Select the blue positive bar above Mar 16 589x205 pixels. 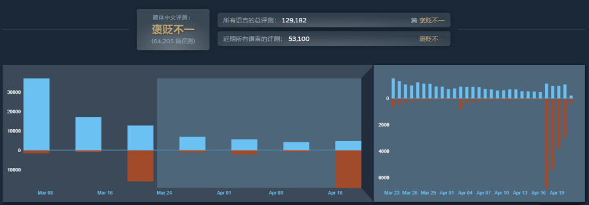[88, 134]
